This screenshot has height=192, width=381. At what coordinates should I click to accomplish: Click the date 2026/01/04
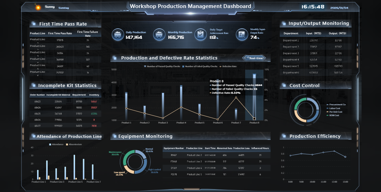click(339, 8)
